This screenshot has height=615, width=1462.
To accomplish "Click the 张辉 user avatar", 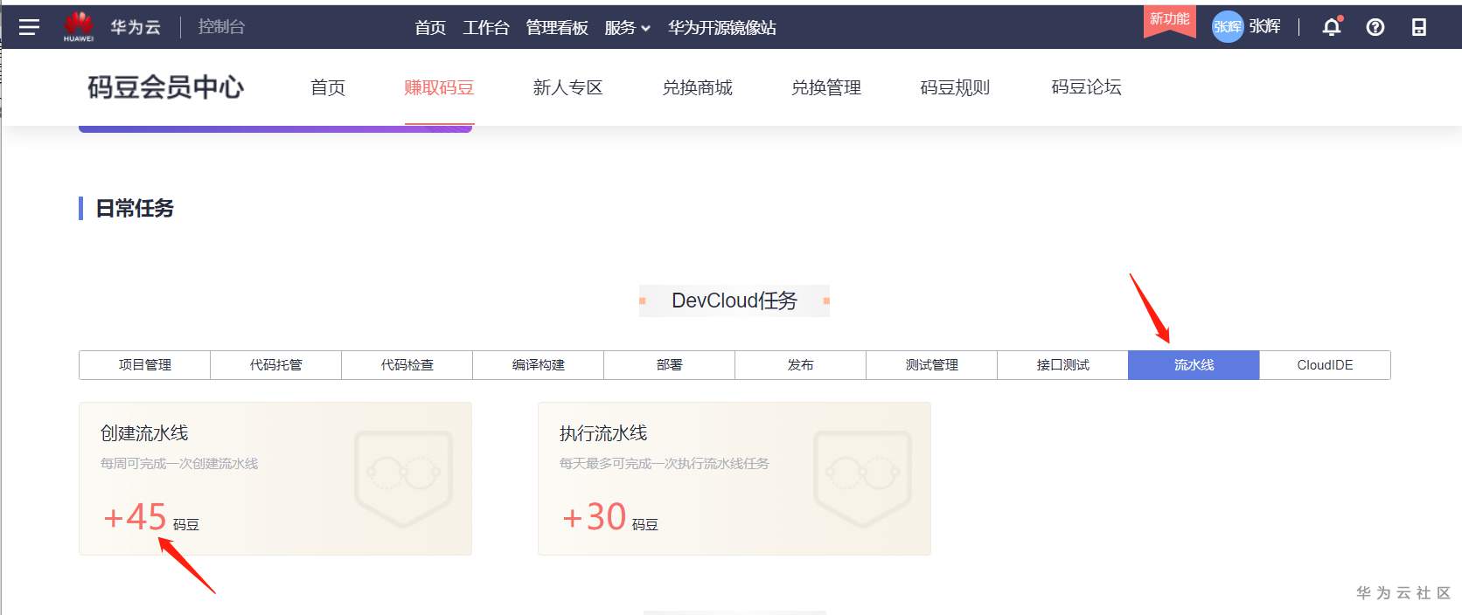I will [1228, 27].
